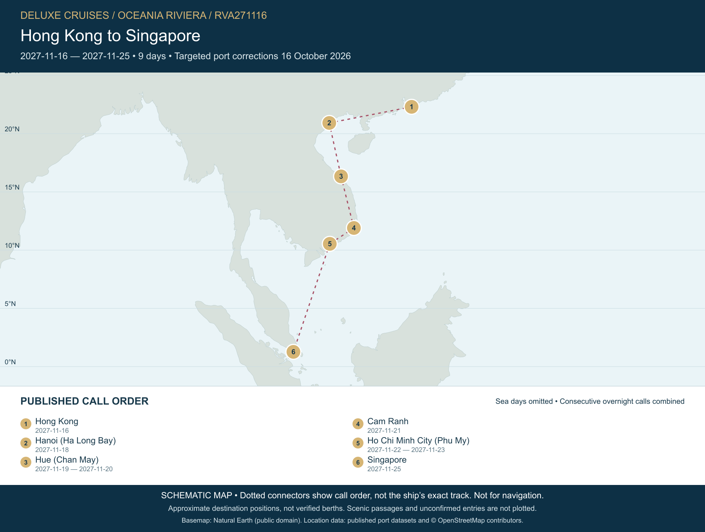The height and width of the screenshot is (532, 705).
Task: Click 'Basemap: Natural Earth' attribution line
Action: click(x=352, y=521)
